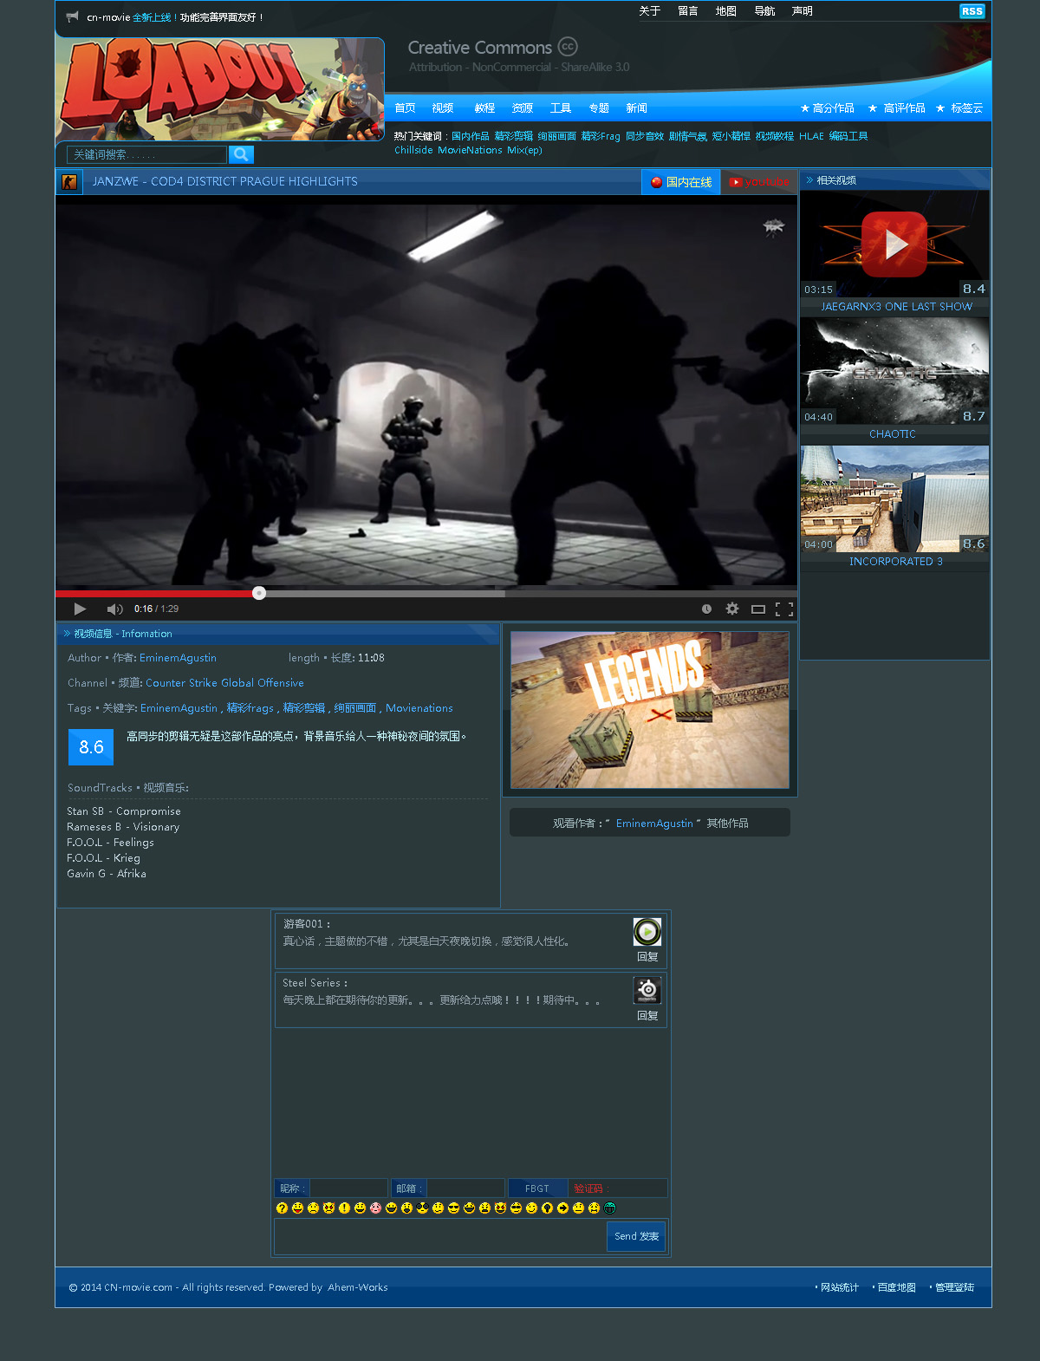Click the 声明 top link

tap(803, 11)
